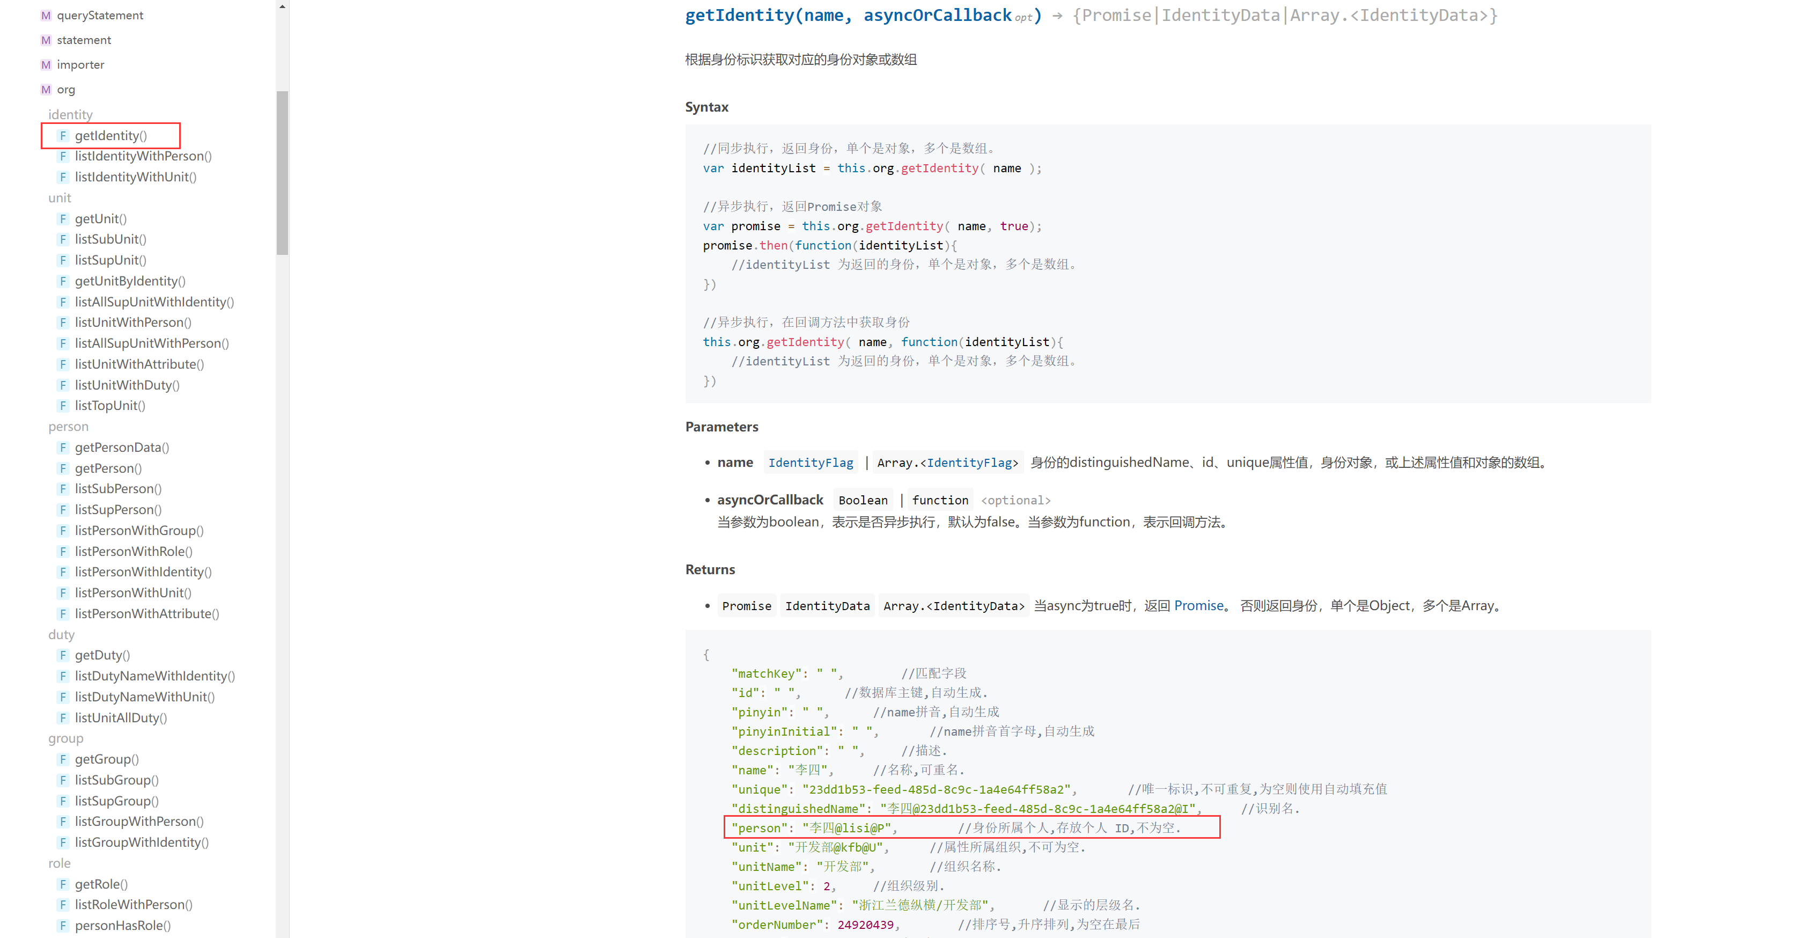Click the F icon beside getGroup()
Viewport: 1804px width, 938px height.
[x=63, y=759]
